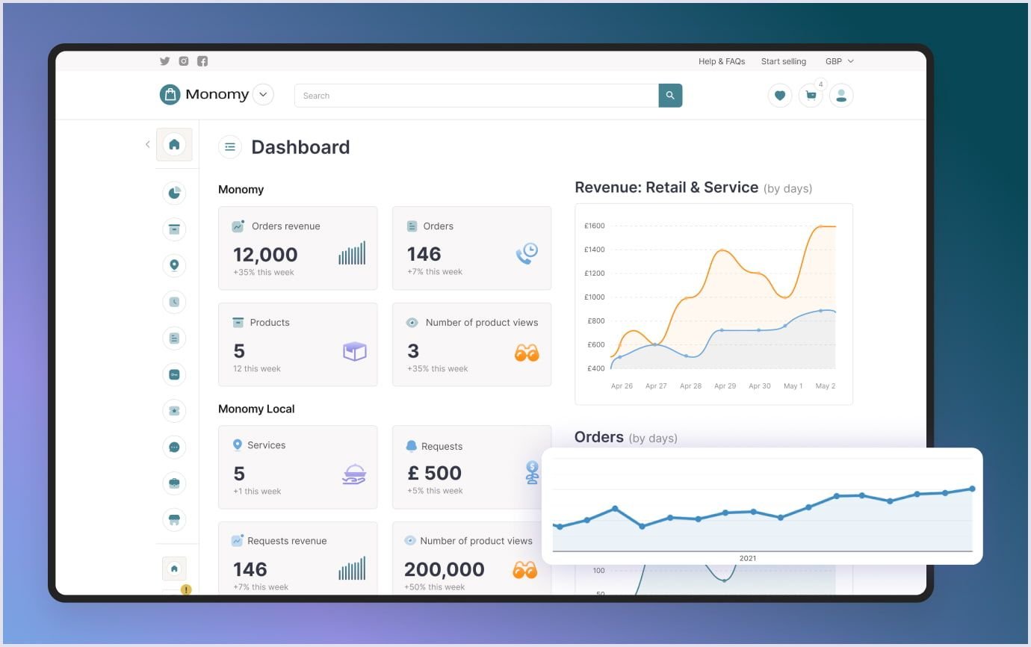Open Help & FAQs link
The width and height of the screenshot is (1031, 647).
pos(722,61)
